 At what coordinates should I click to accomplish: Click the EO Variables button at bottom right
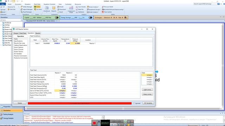pyautogui.click(x=148, y=103)
